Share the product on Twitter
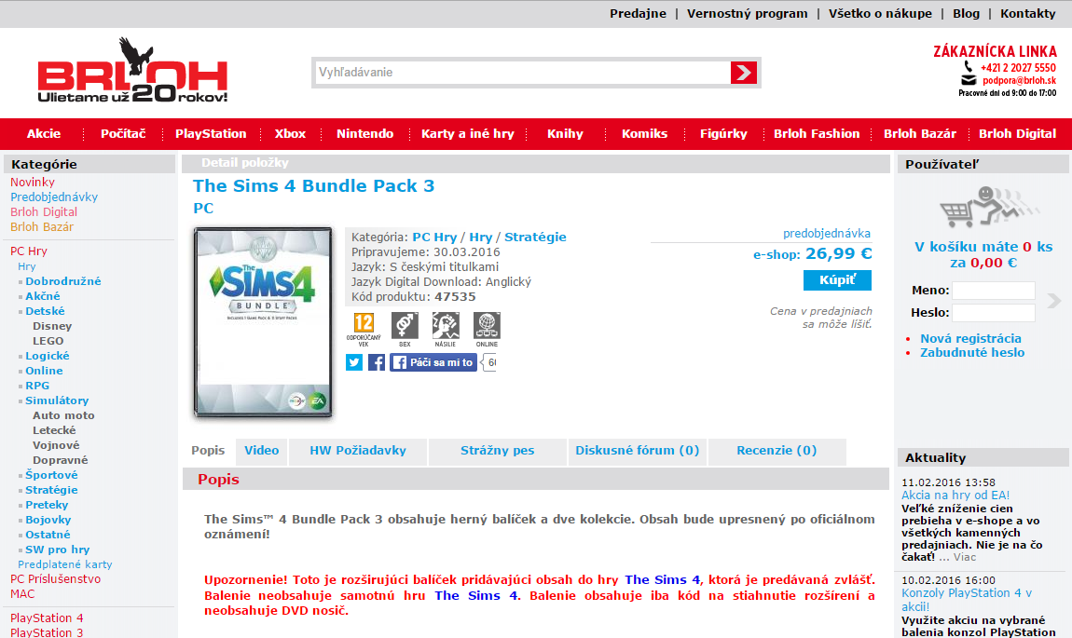The height and width of the screenshot is (638, 1072). click(x=354, y=362)
